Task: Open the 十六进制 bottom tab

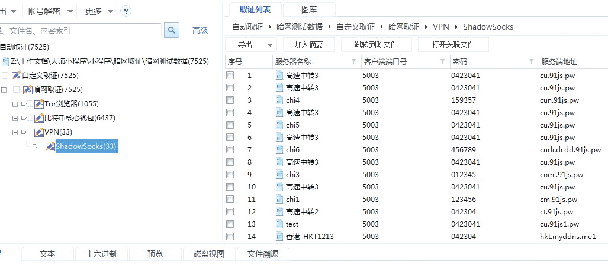Action: (x=101, y=254)
